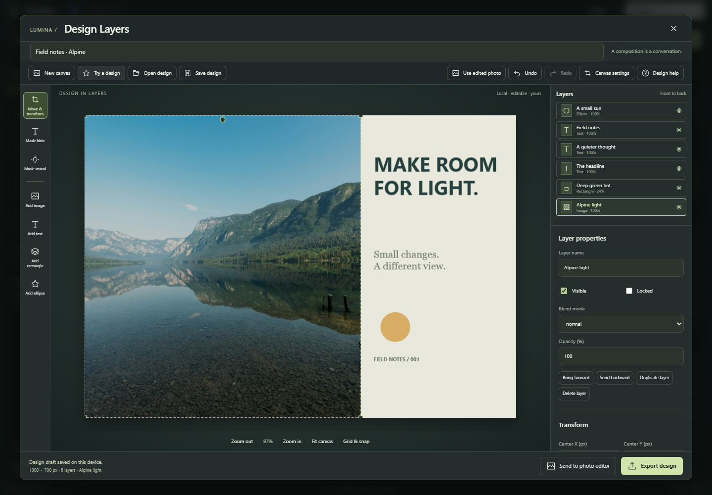Open Canvas settings
Screen dimensions: 712x495
pyautogui.click(x=607, y=73)
